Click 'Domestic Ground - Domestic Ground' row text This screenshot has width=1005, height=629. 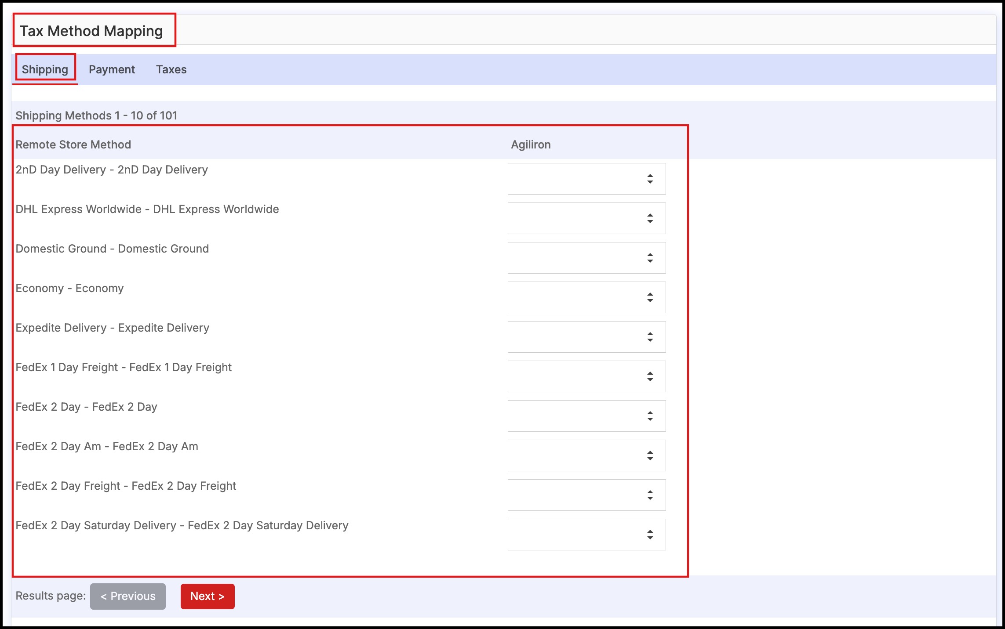(112, 249)
